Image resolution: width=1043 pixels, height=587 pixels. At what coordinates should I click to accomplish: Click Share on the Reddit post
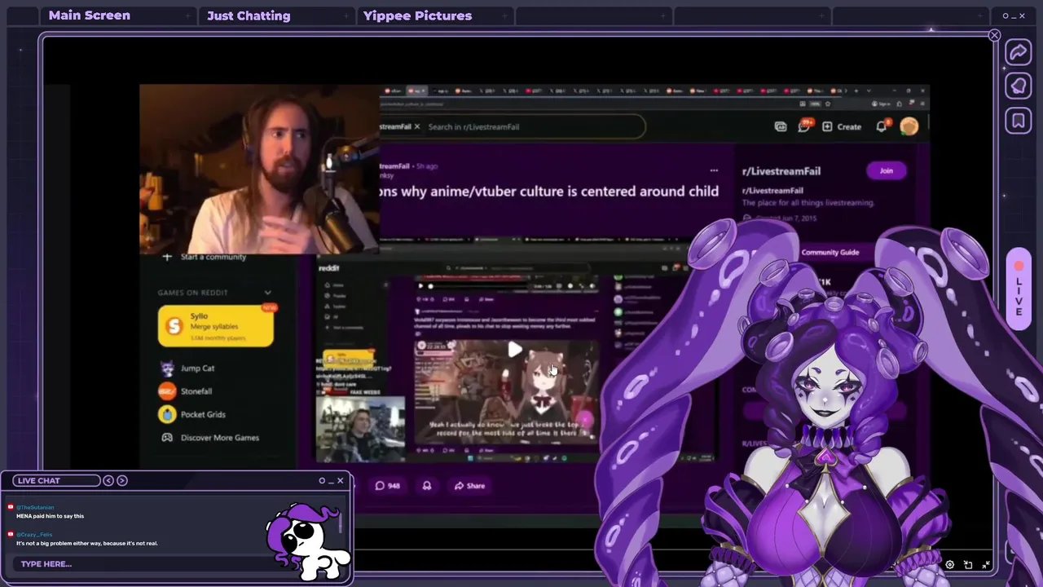pos(469,486)
